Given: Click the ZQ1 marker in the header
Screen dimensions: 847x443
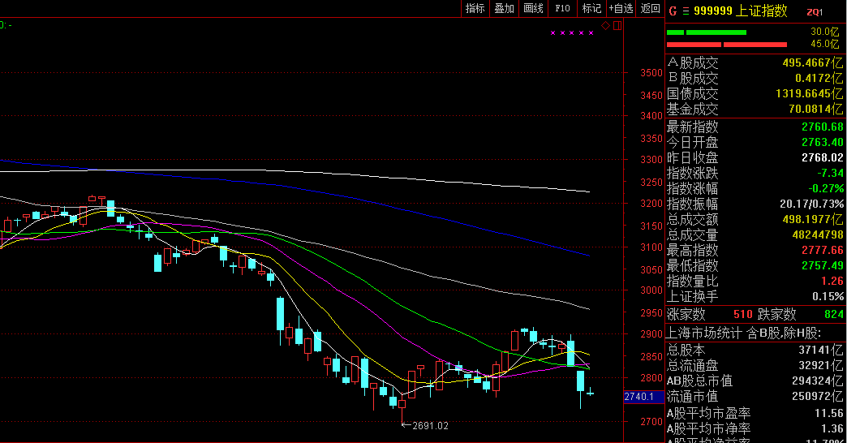Looking at the screenshot, I should tap(815, 12).
